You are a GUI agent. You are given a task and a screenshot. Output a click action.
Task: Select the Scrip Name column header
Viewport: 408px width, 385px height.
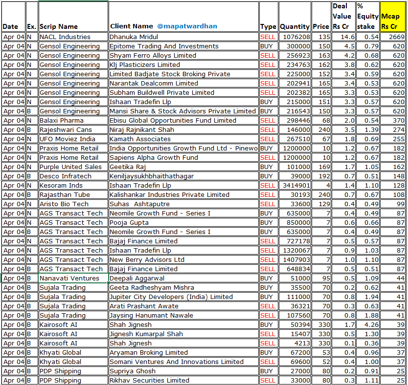coord(73,17)
